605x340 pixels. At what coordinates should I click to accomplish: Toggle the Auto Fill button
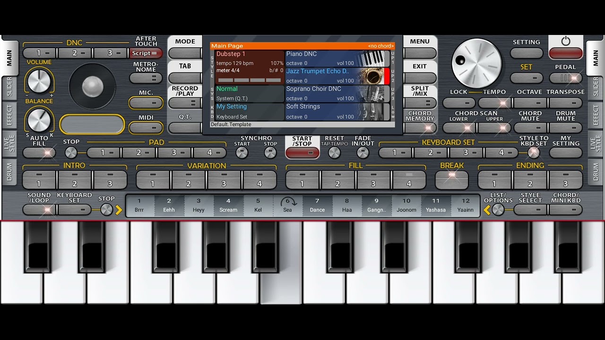(x=39, y=153)
